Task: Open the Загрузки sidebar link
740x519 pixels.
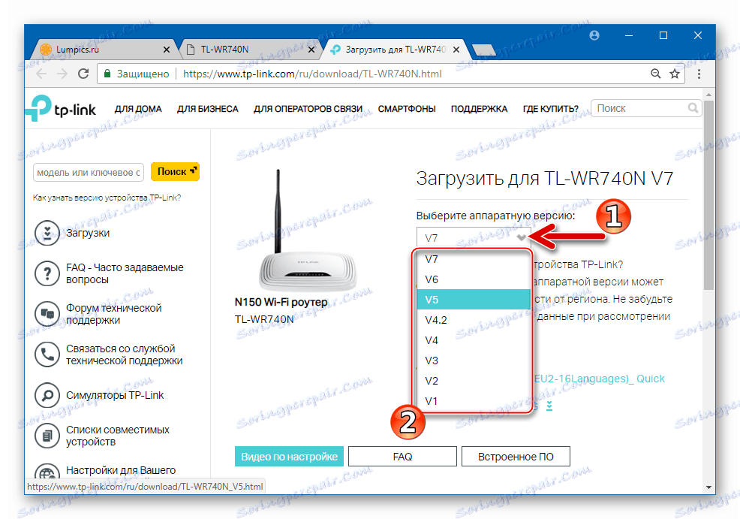Action: (x=88, y=233)
